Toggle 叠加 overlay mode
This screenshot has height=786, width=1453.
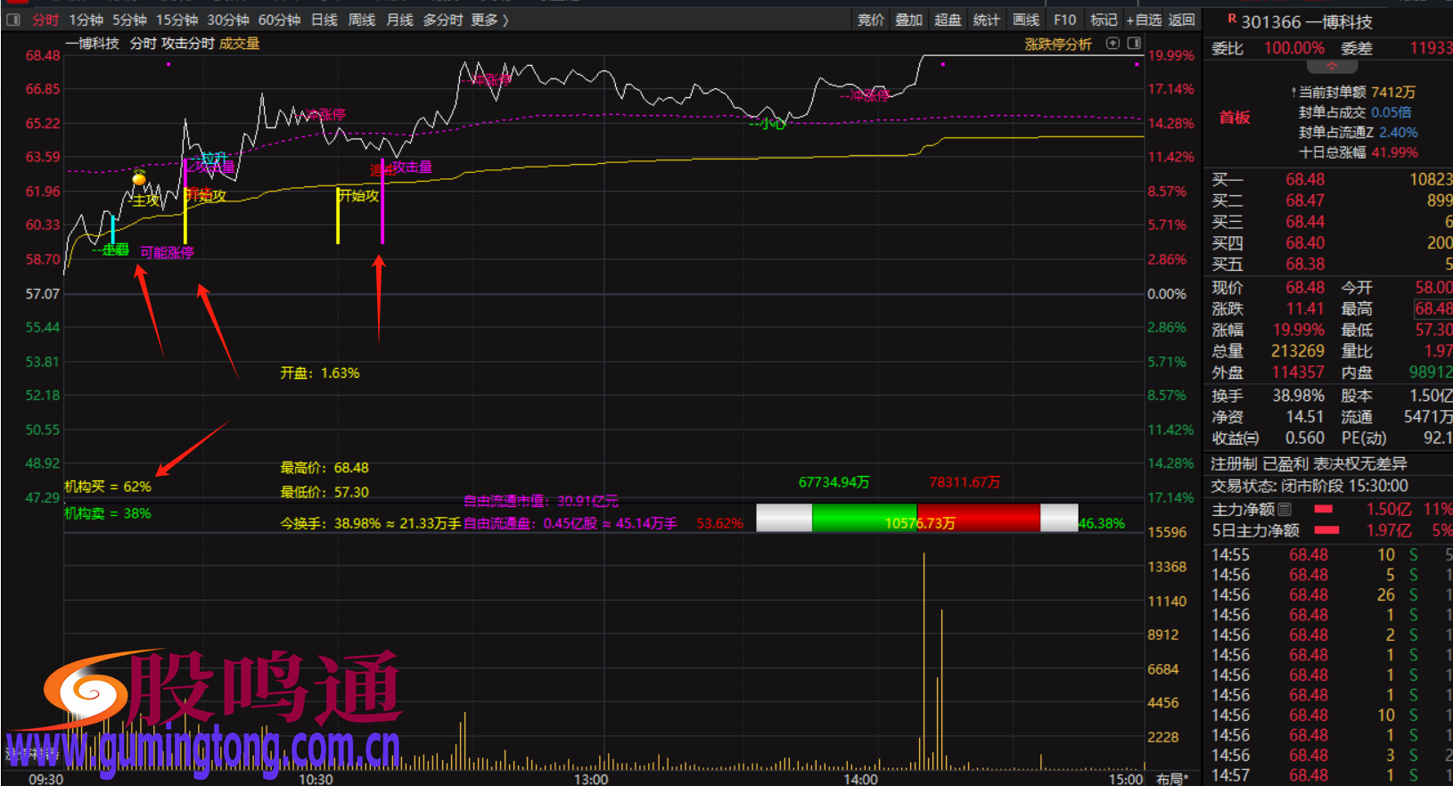(x=908, y=20)
